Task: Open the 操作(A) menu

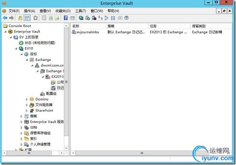Action: 30,11
